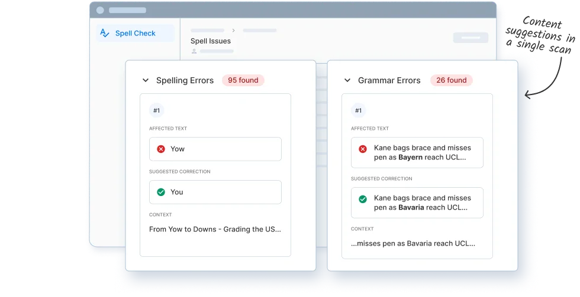Collapse the Spelling Errors section chevron

(146, 80)
